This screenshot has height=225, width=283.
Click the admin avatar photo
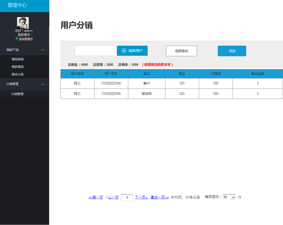(23, 23)
